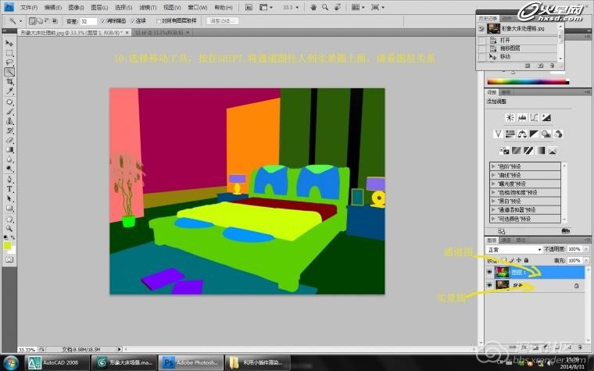594x371 pixels.
Task: Click the 调整边缘 button
Action: point(223,21)
